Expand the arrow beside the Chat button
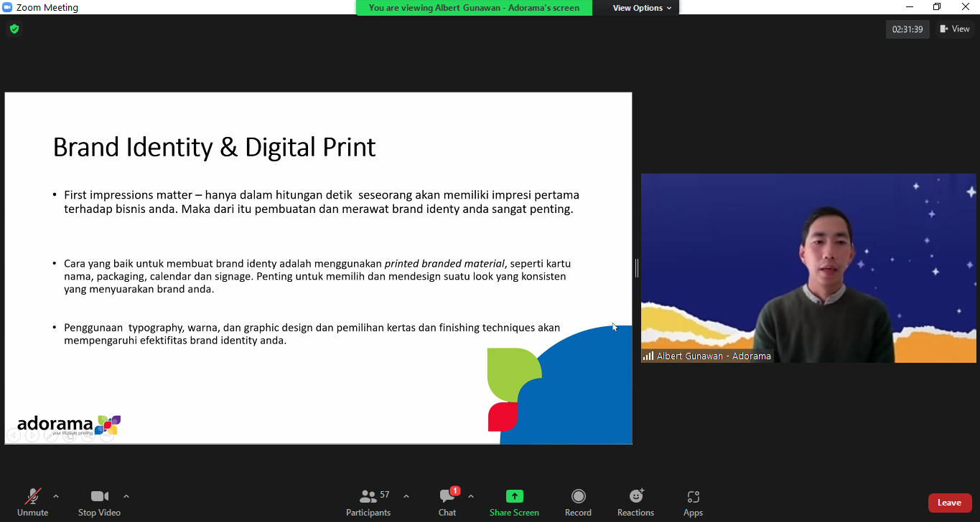Screen dimensions: 980x522 471,496
